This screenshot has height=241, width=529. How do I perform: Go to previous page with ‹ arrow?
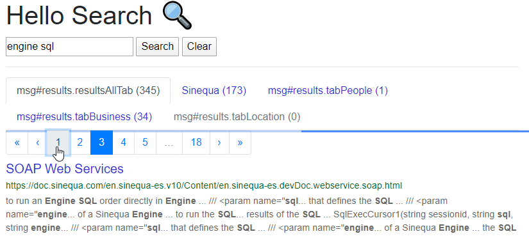tap(37, 143)
